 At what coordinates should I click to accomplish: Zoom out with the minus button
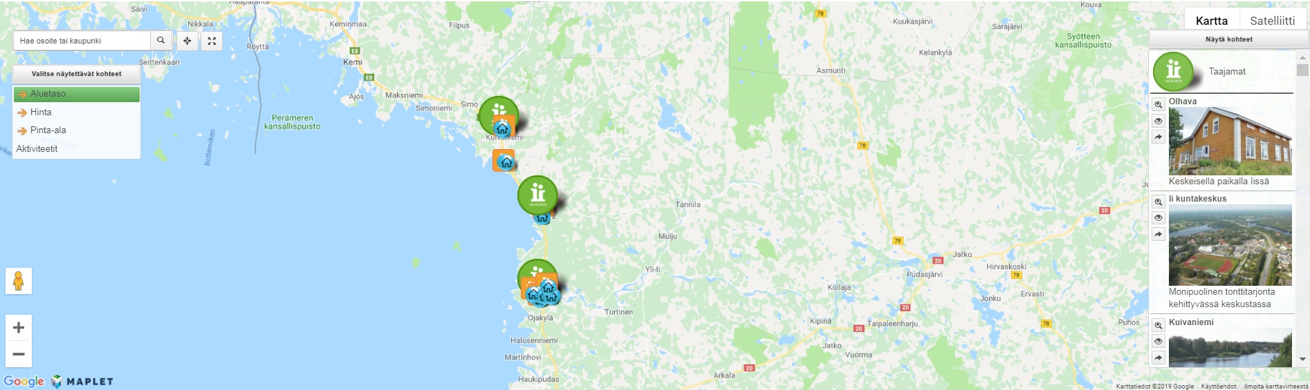(19, 354)
